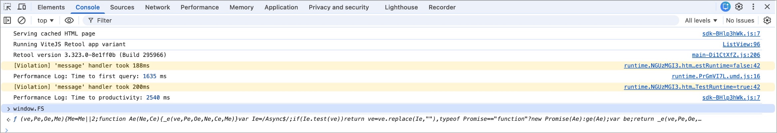Toggle the device toolbar icon
The image size is (777, 133).
point(22,7)
